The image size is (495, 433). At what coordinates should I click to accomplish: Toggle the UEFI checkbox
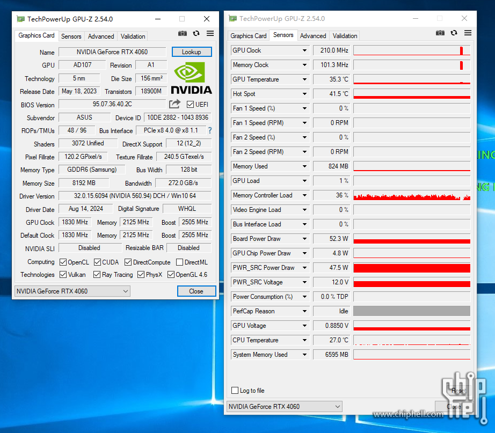[190, 105]
